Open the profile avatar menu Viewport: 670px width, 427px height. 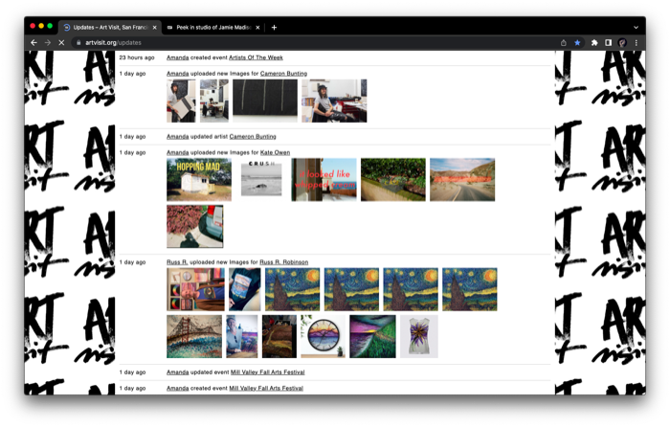pos(622,43)
